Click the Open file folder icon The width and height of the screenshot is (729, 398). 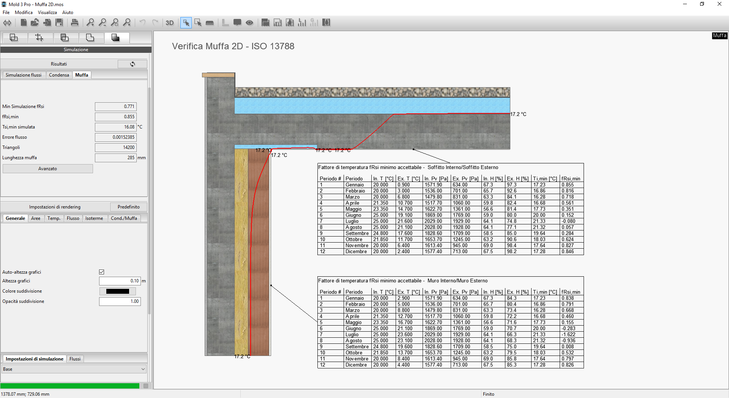click(35, 23)
